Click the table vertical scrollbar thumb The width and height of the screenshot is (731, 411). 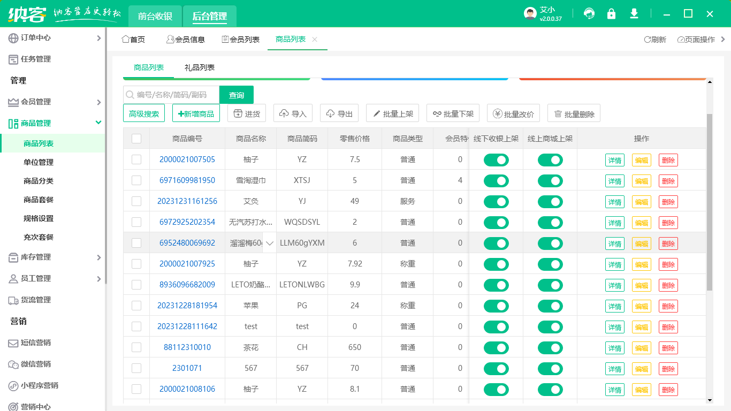(x=710, y=202)
